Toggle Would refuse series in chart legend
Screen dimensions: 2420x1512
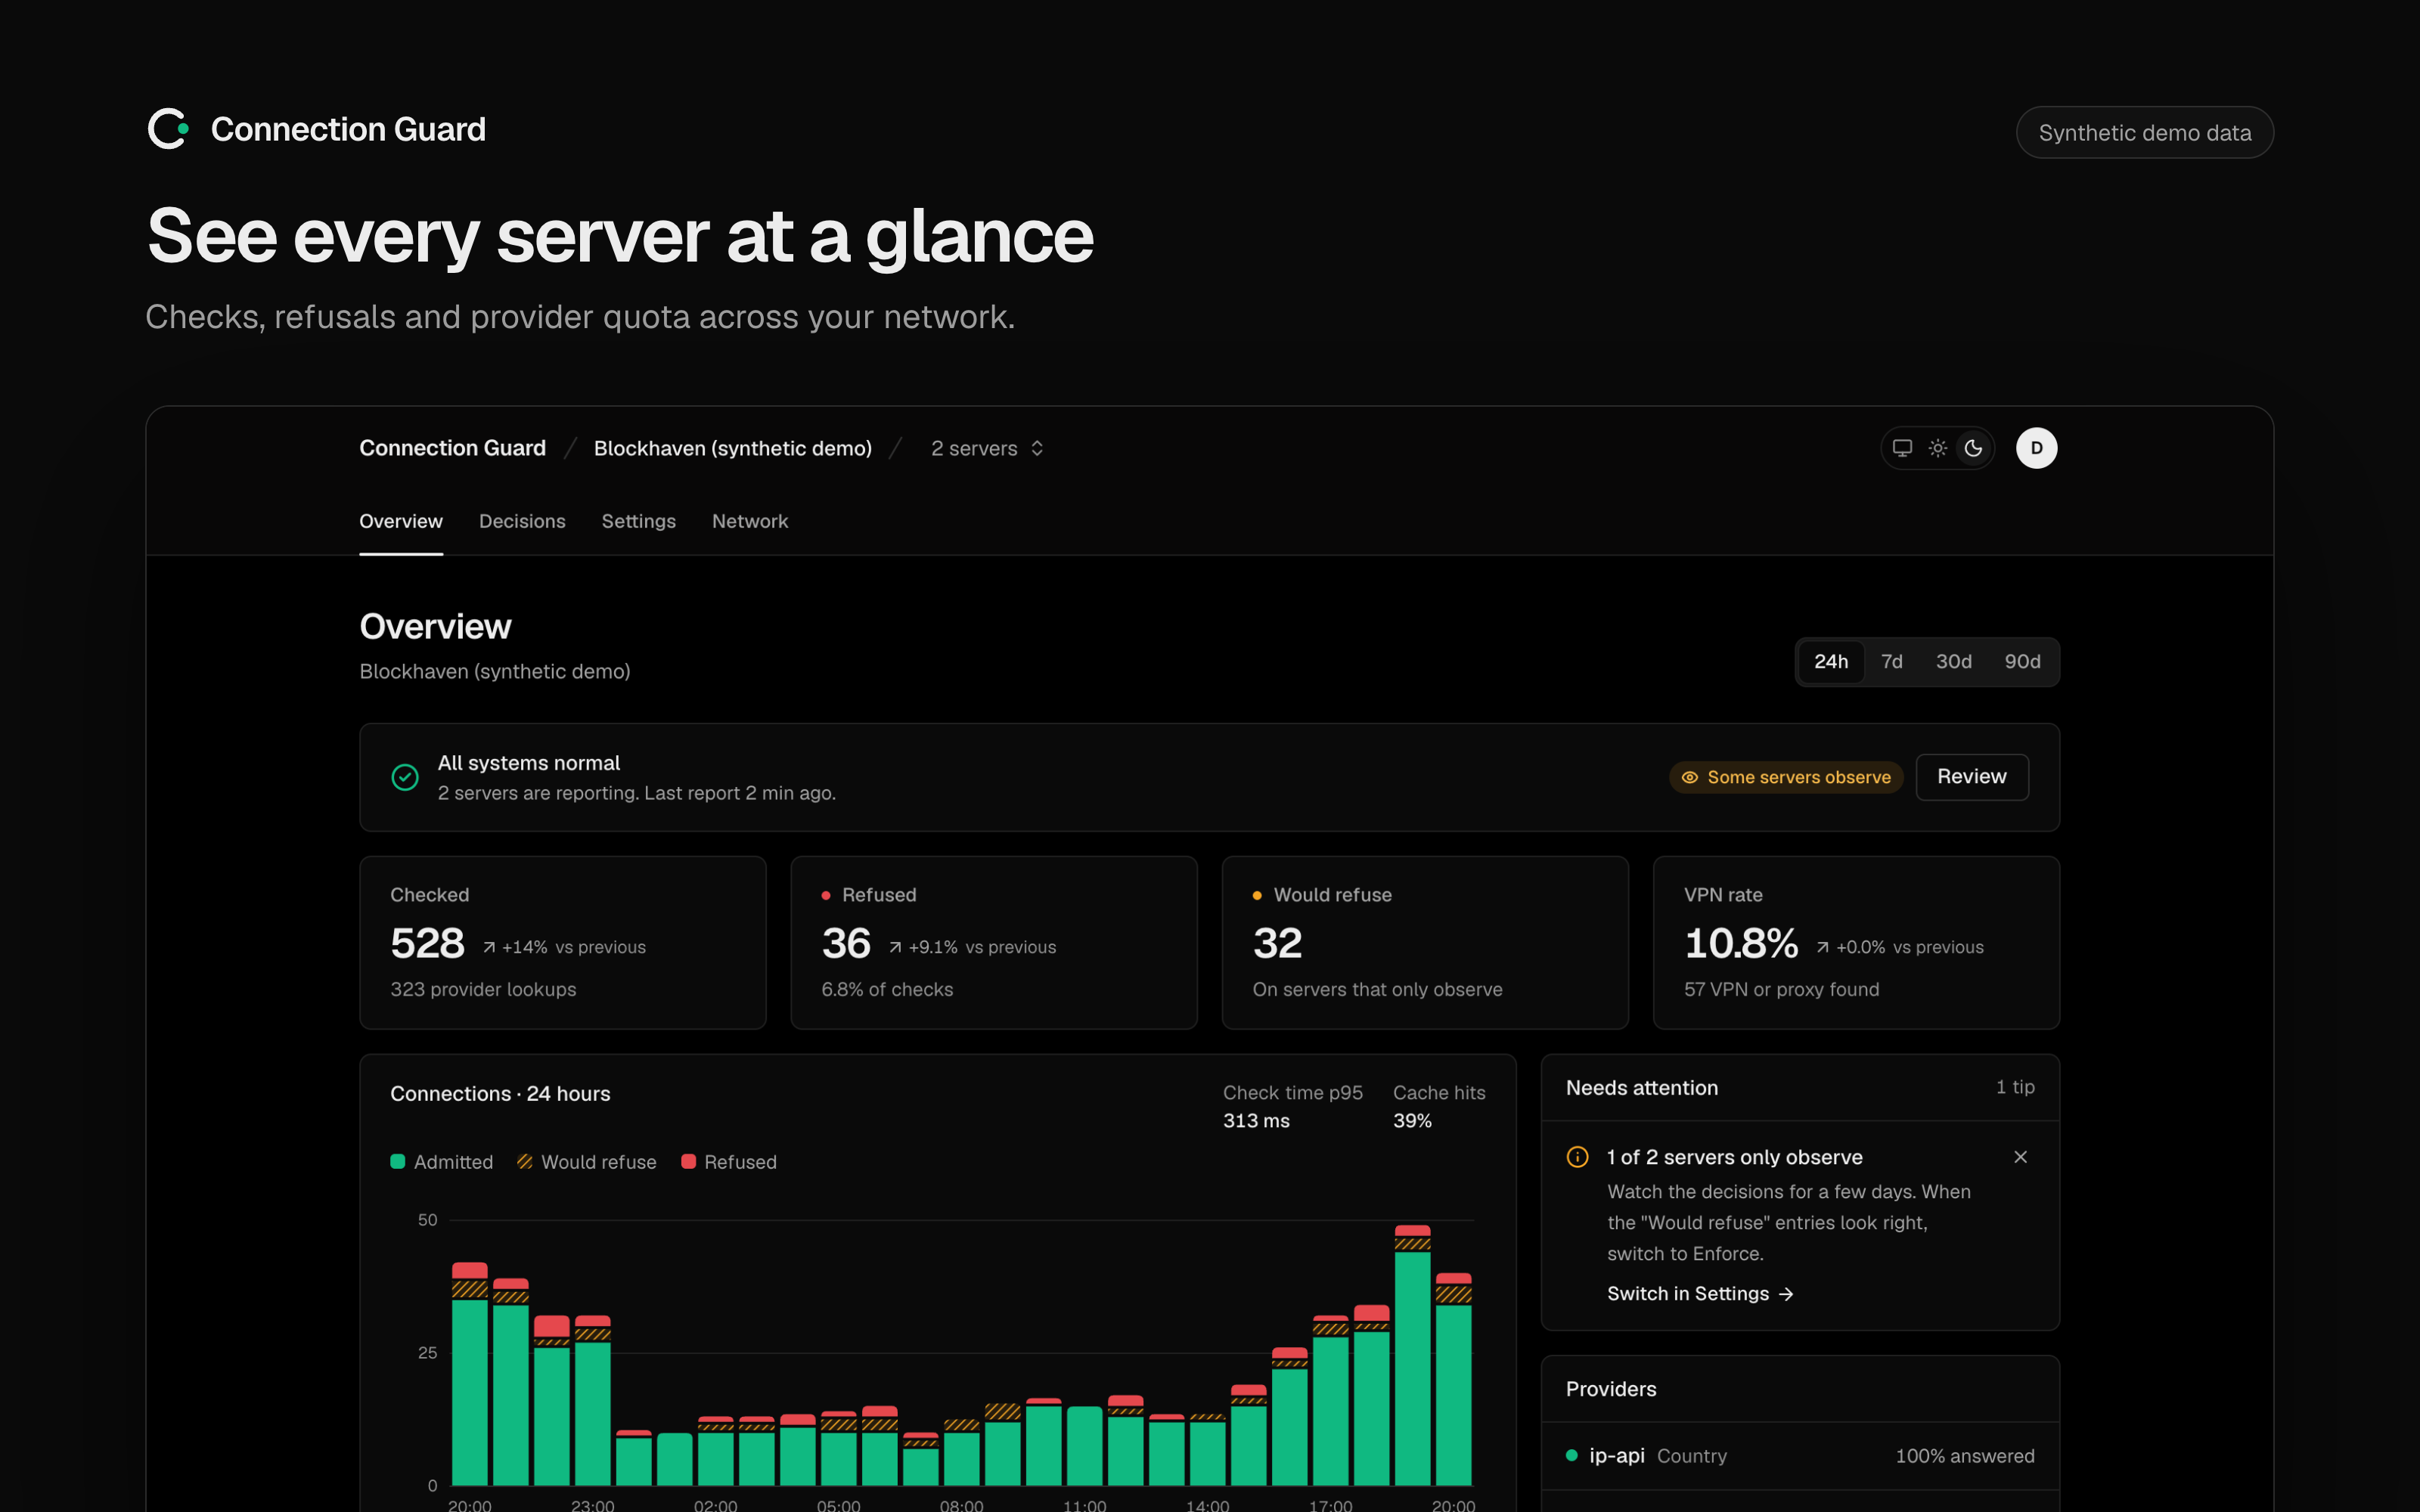pyautogui.click(x=587, y=1162)
